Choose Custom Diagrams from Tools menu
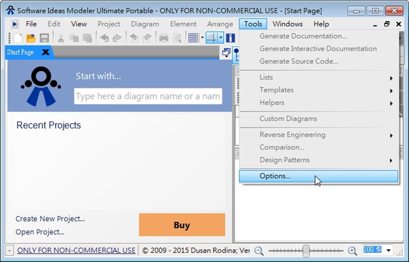The image size is (409, 262). (319, 119)
